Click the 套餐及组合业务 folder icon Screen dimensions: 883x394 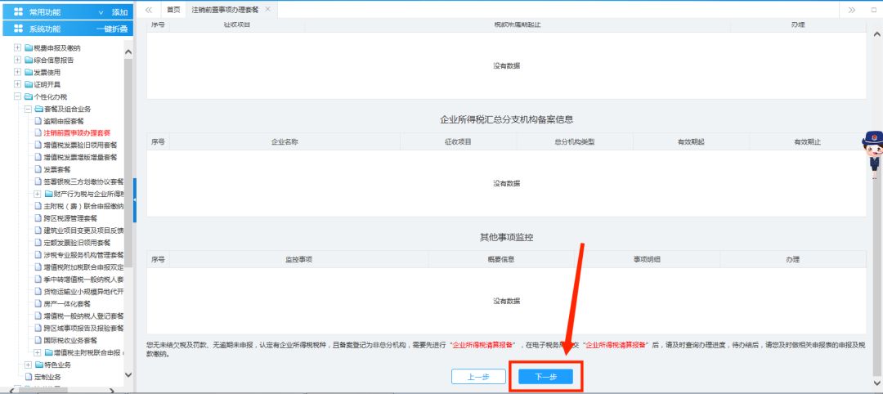[38, 109]
